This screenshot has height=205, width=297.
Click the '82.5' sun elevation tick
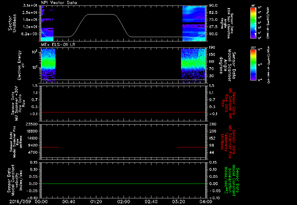(x=213, y=13)
